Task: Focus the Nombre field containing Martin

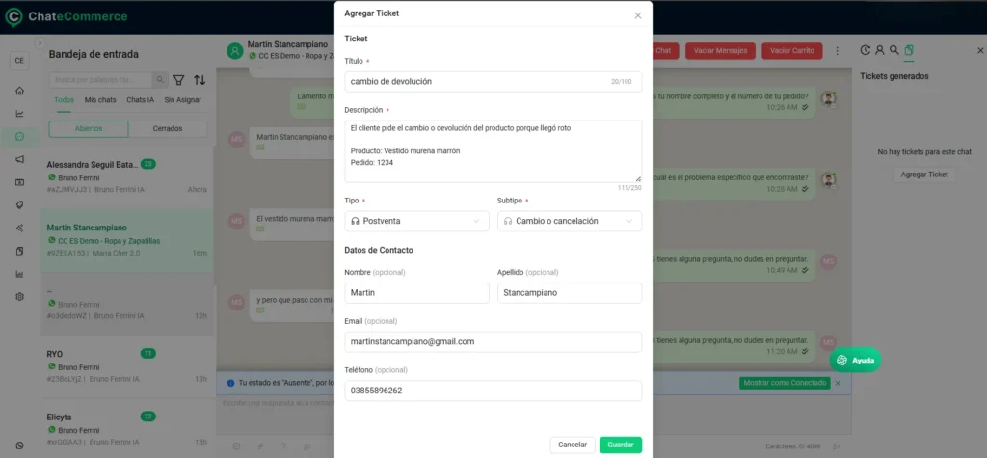Action: [x=416, y=293]
